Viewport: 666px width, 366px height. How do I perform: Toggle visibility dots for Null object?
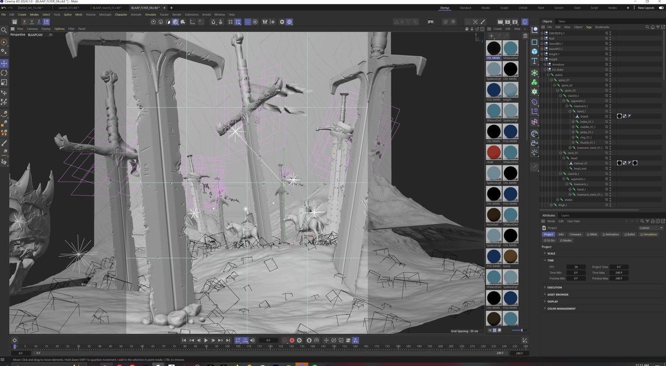609,38
